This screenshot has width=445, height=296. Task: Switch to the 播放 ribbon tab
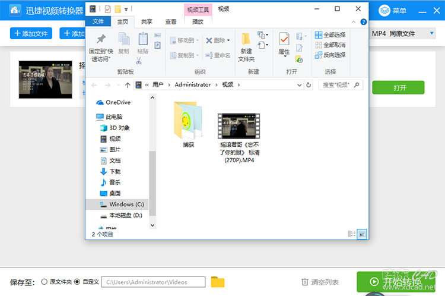(198, 21)
